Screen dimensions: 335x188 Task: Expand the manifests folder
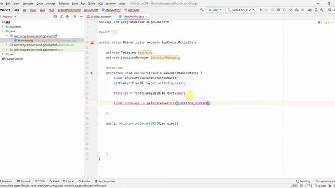point(3,27)
